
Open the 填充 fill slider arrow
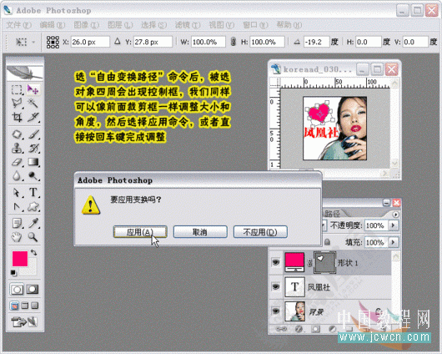click(x=394, y=242)
